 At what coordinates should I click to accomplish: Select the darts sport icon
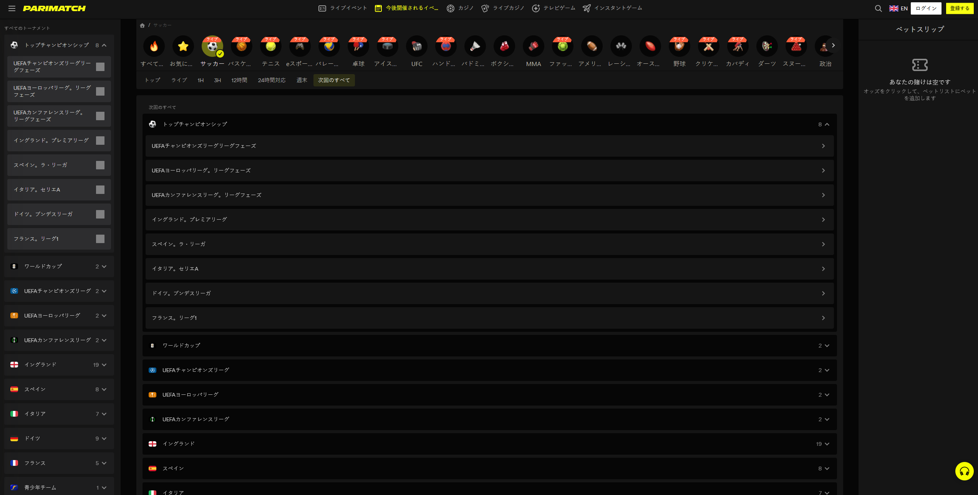(x=767, y=46)
